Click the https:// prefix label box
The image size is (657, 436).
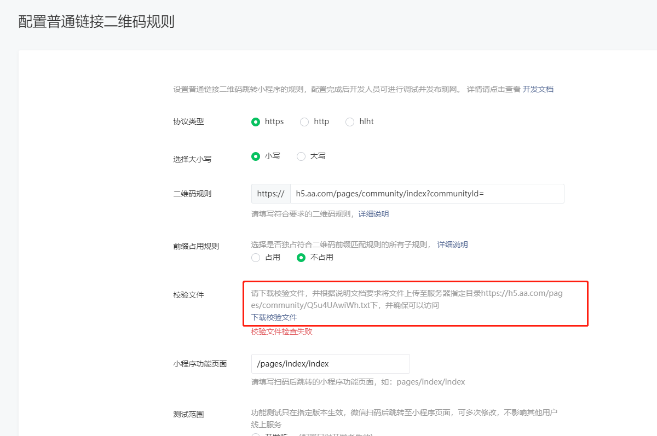(x=270, y=194)
